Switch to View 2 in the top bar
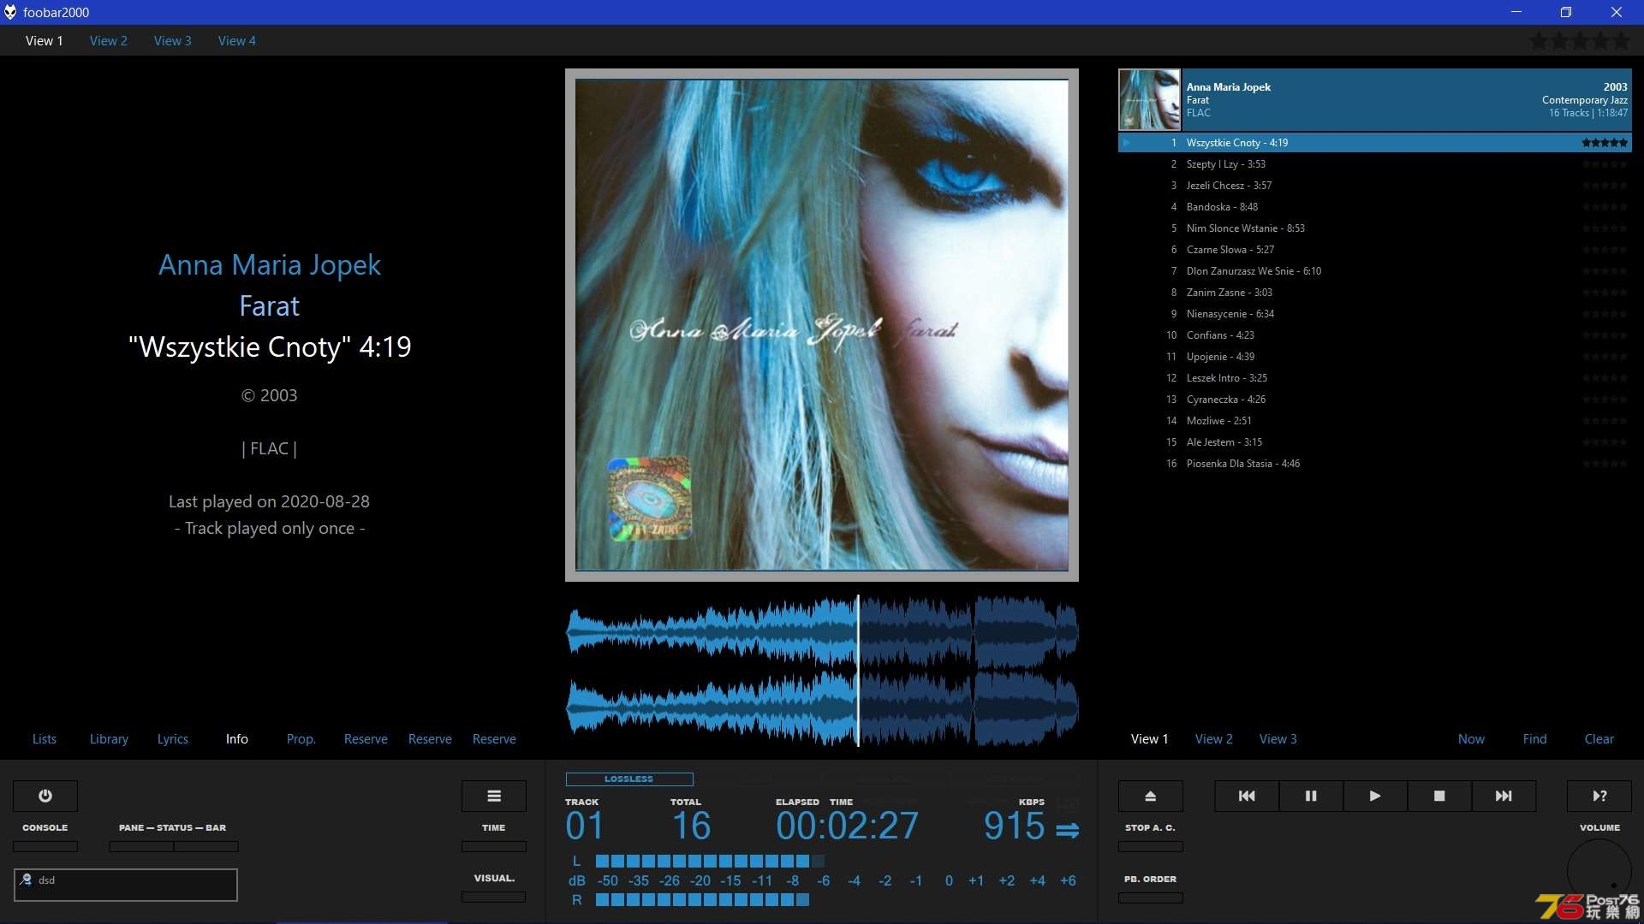 (x=109, y=40)
